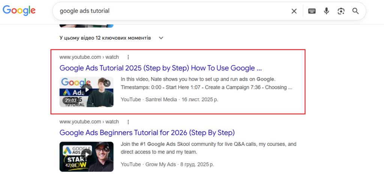Image resolution: width=384 pixels, height=179 pixels.
Task: Open "Google Ads Beginners Tutorial for 2026" link
Action: (147, 133)
